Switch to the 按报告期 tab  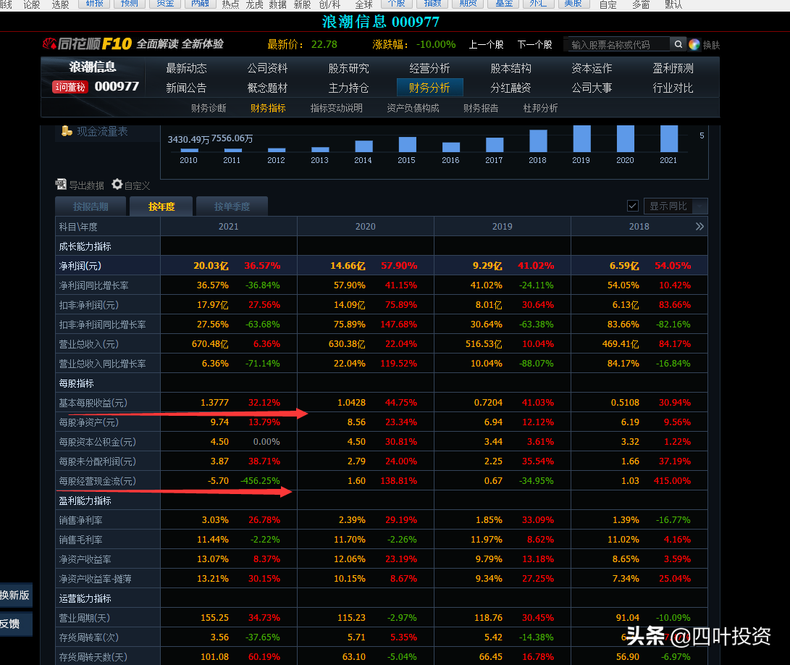91,206
